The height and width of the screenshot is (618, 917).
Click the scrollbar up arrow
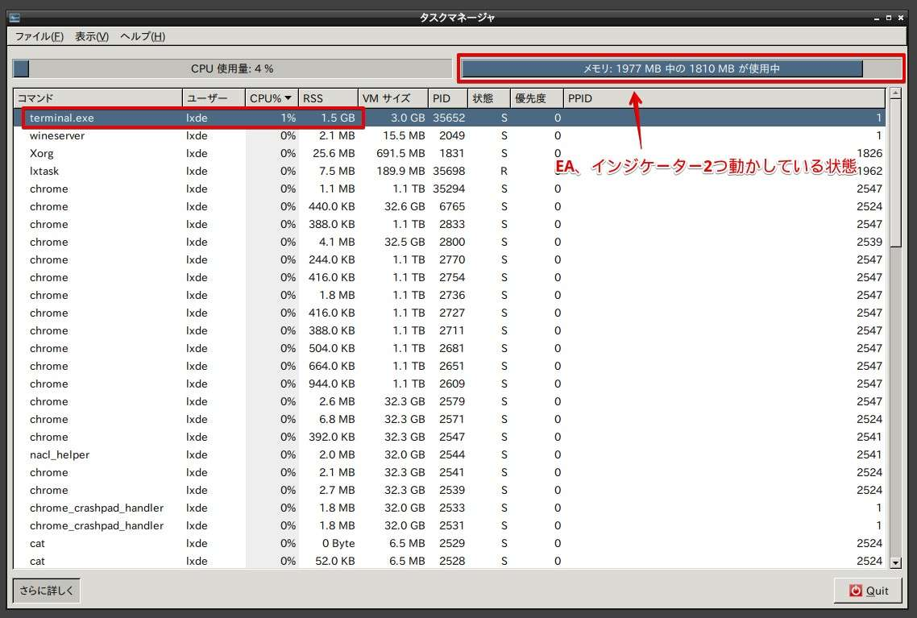[894, 93]
